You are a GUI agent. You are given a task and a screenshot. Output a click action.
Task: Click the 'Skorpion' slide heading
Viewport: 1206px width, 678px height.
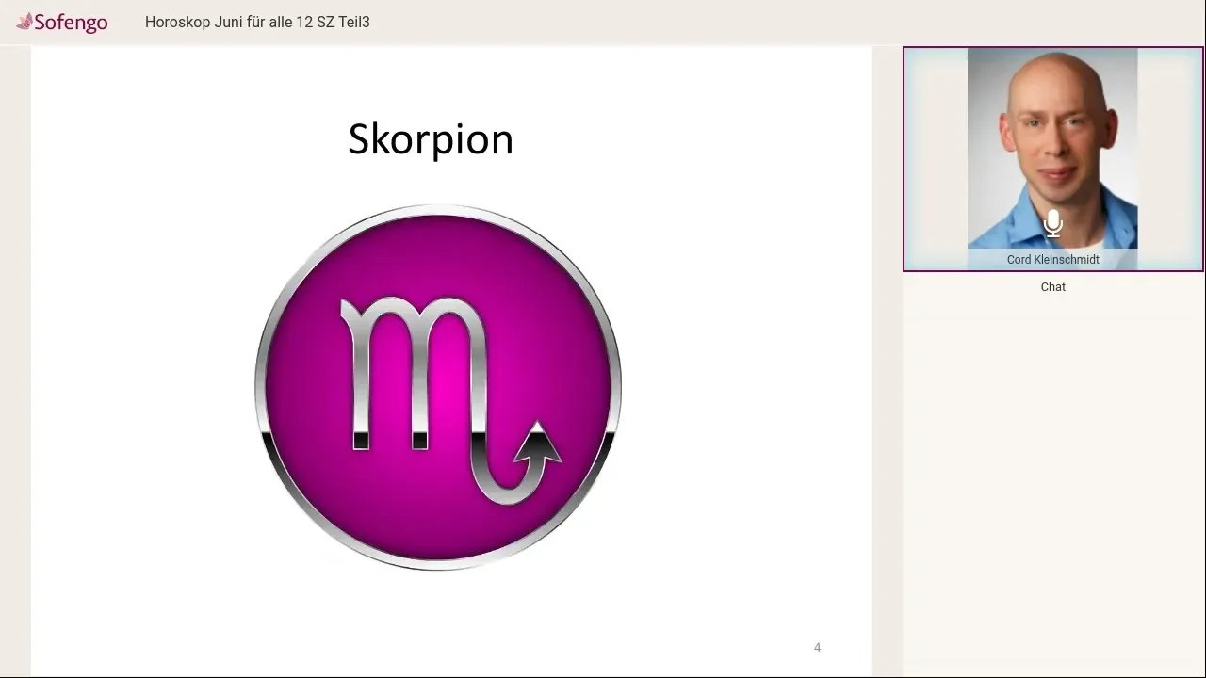[431, 139]
